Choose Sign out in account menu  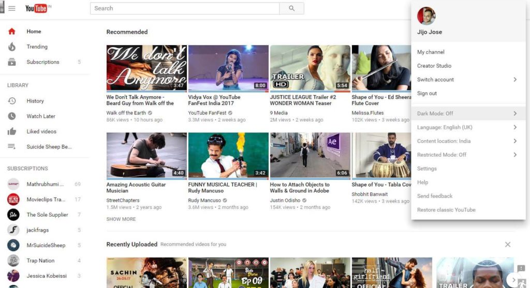pyautogui.click(x=427, y=94)
